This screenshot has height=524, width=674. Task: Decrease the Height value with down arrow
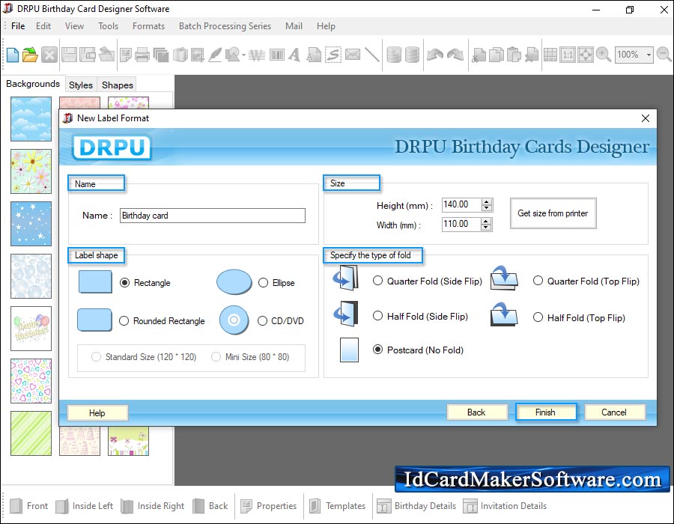pyautogui.click(x=486, y=208)
